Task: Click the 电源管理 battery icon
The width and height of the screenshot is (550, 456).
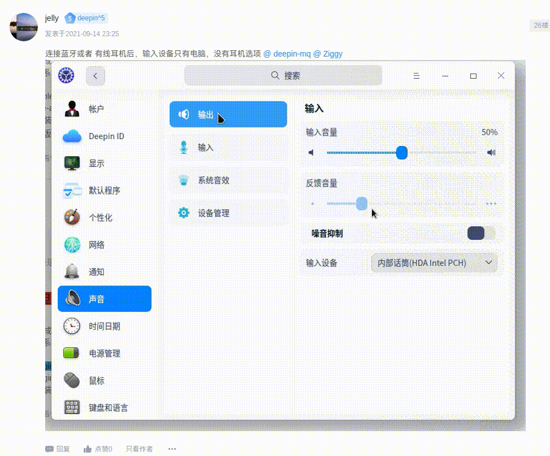Action: [x=71, y=353]
